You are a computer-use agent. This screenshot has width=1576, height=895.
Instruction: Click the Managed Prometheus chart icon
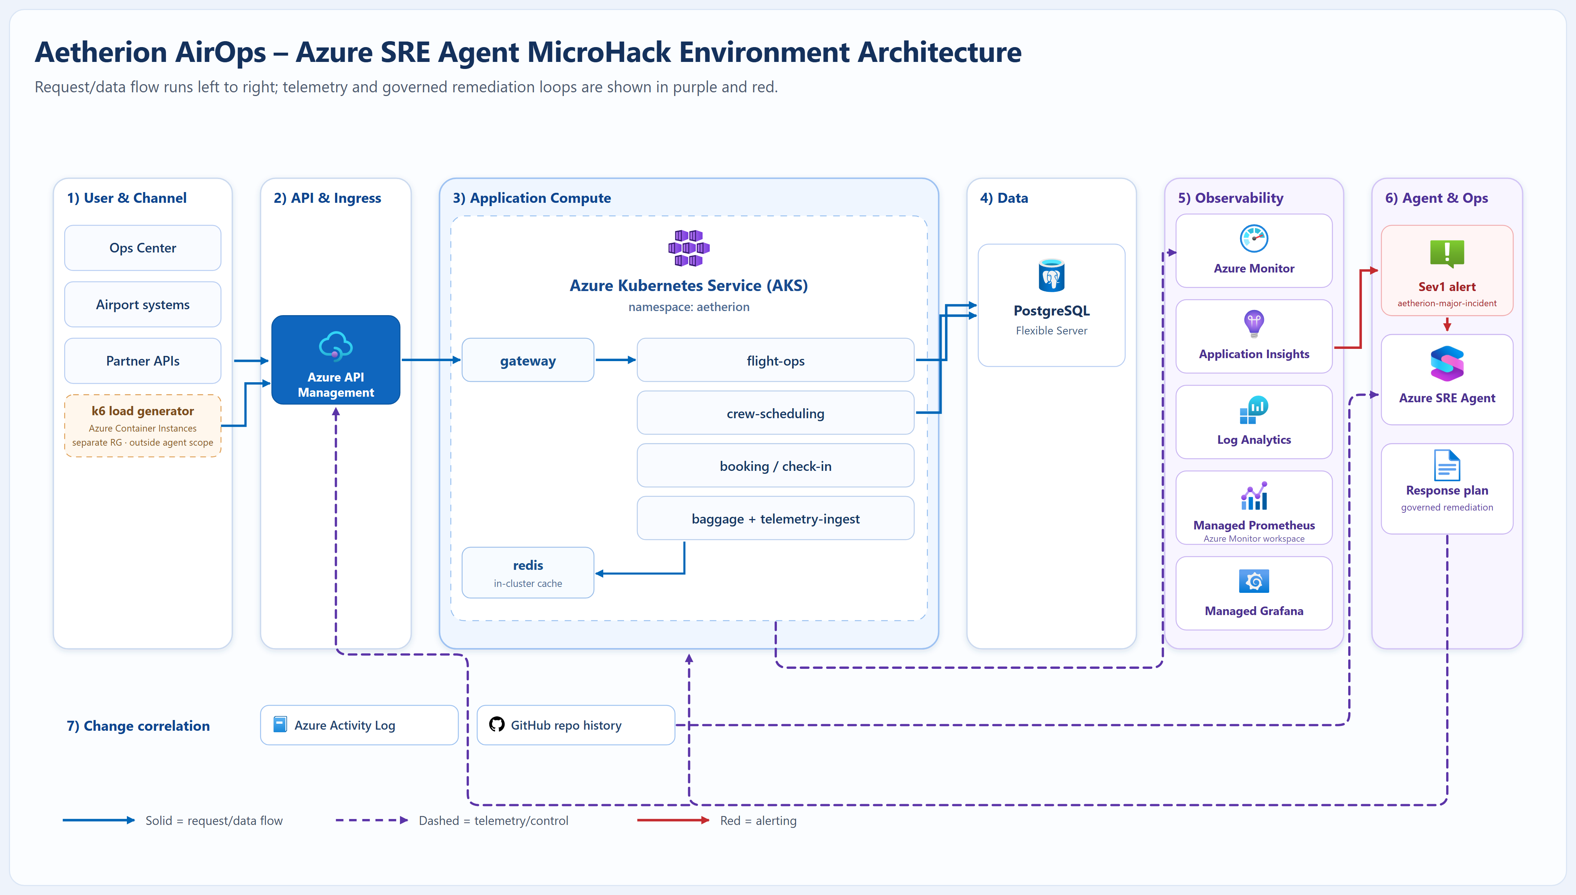[1254, 495]
